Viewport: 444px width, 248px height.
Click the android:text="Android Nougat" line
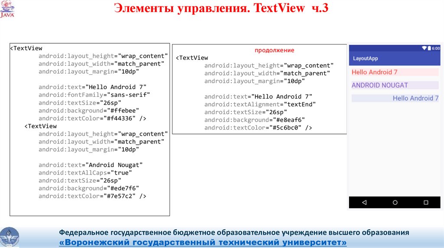(x=91, y=165)
